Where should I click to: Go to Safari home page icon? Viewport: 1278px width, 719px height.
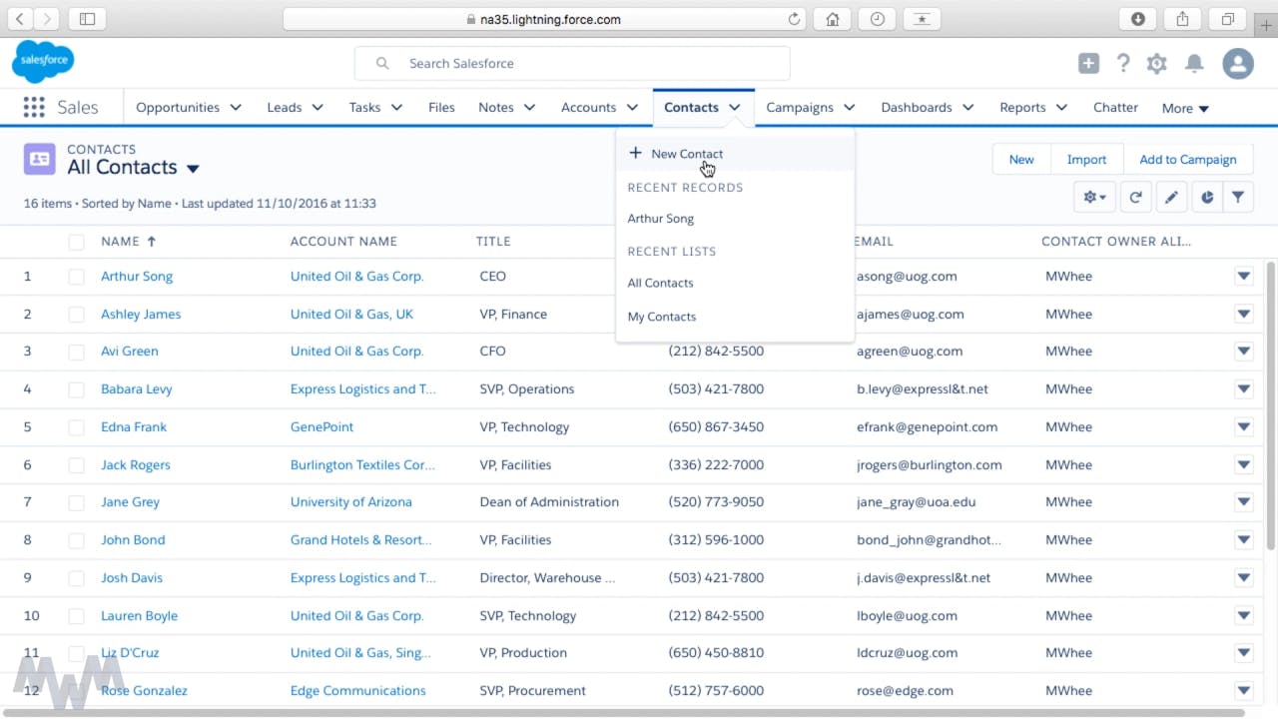click(x=832, y=19)
